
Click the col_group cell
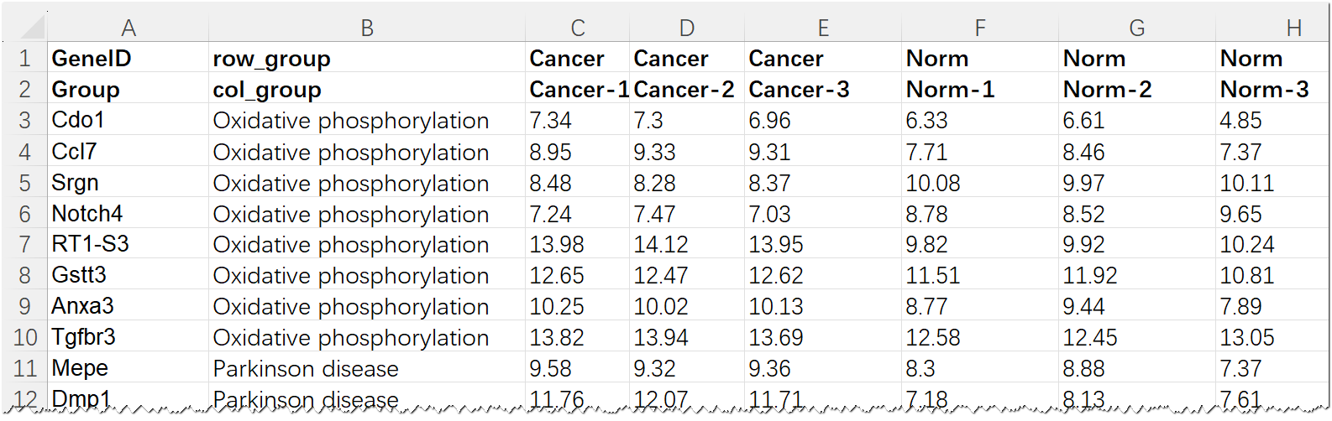click(367, 89)
